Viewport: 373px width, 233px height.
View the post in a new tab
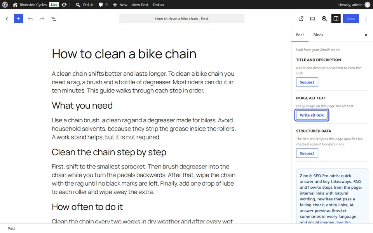(301, 19)
